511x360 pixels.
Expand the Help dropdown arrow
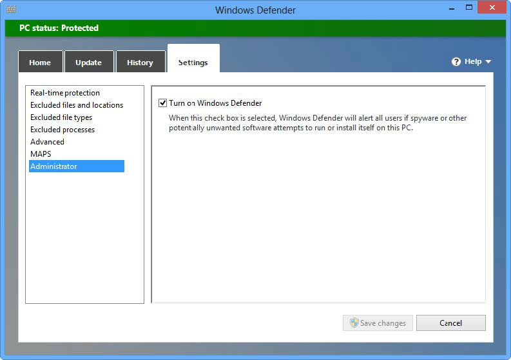[x=488, y=62]
